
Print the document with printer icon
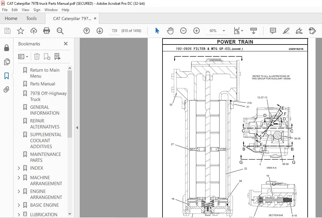pos(47,31)
